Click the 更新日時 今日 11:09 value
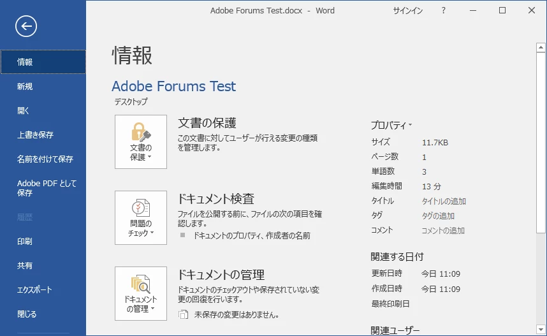The height and width of the screenshot is (336, 547). 441,274
